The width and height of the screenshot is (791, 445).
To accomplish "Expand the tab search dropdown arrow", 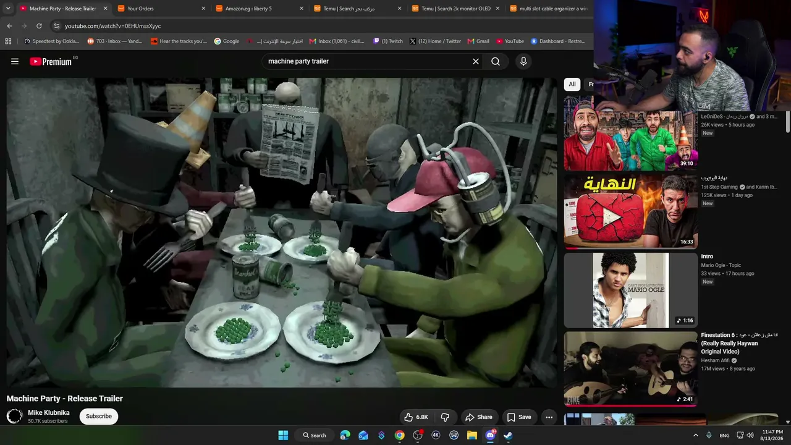I will (x=8, y=9).
